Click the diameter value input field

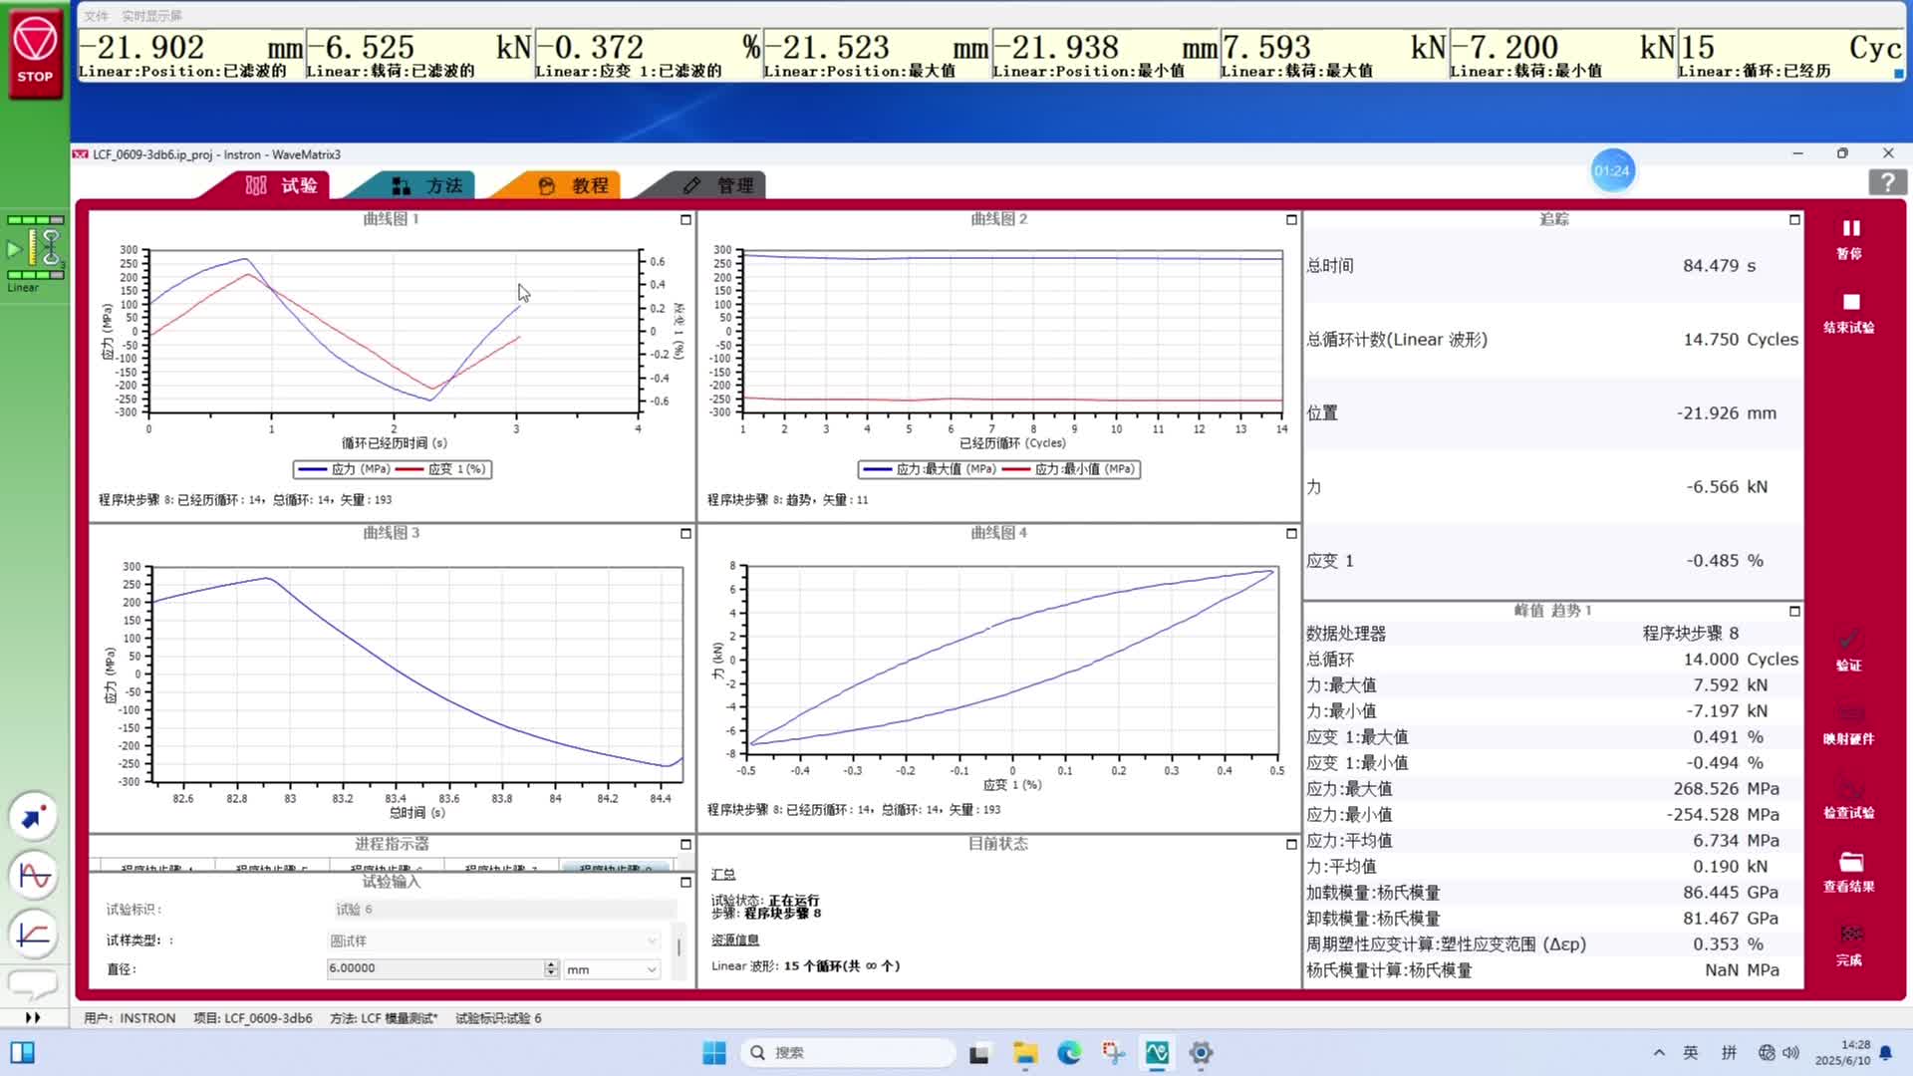click(x=434, y=968)
